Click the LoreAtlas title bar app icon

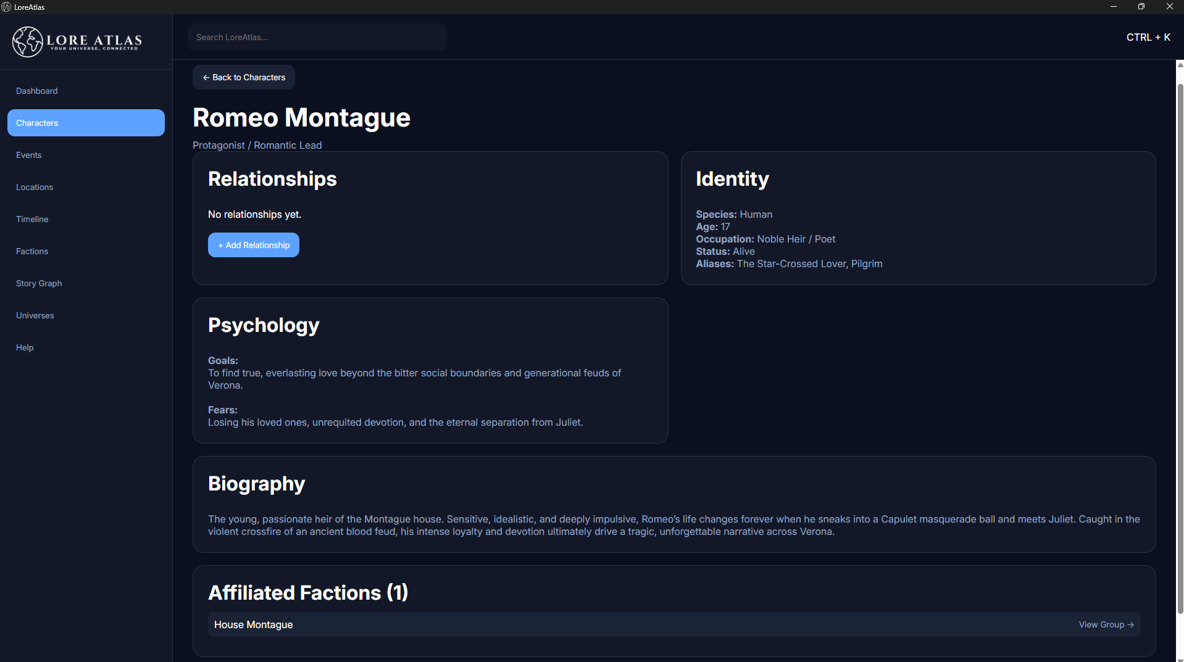pos(6,7)
